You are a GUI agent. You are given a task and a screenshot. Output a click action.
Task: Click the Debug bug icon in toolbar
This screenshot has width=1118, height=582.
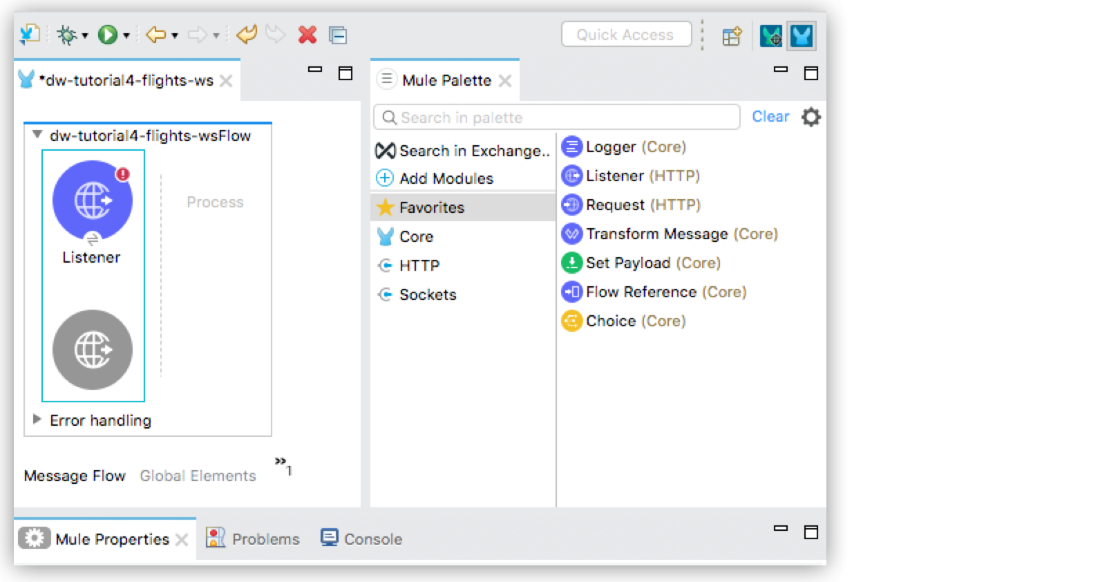(67, 35)
